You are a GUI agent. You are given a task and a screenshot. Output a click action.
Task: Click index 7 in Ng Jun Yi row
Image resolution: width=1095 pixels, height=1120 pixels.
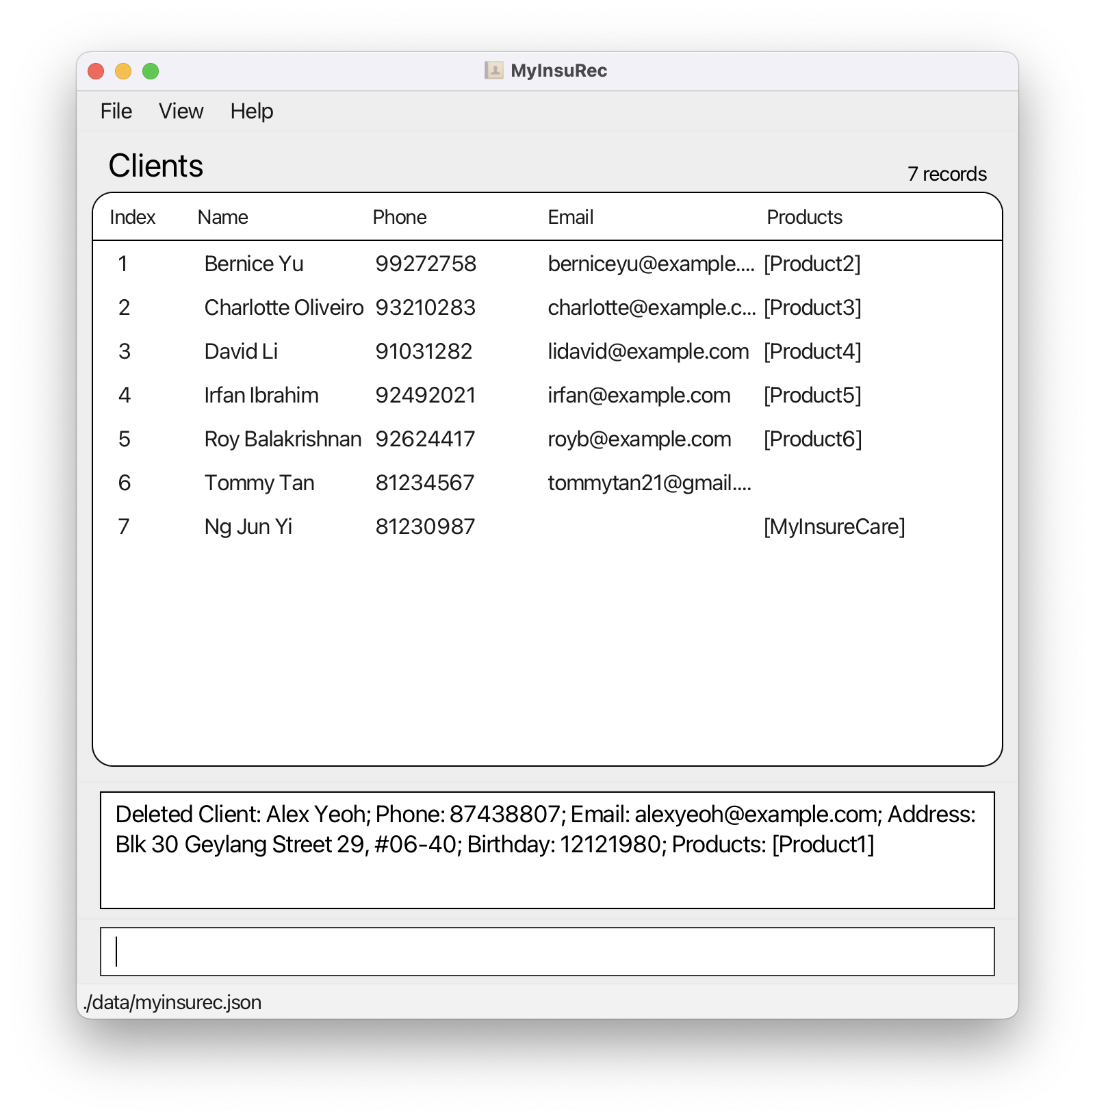(124, 526)
